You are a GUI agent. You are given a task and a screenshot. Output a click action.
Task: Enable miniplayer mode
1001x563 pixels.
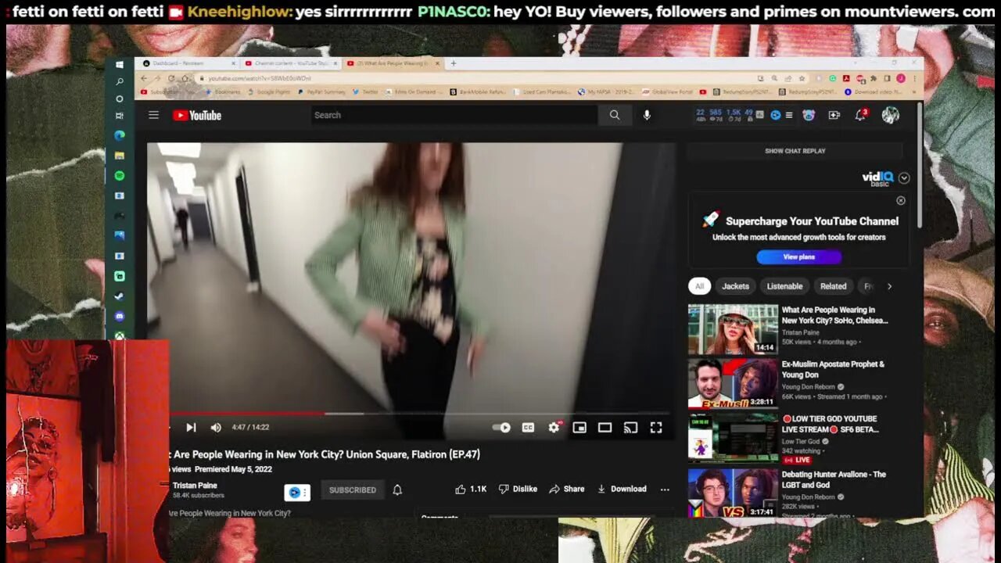(579, 427)
